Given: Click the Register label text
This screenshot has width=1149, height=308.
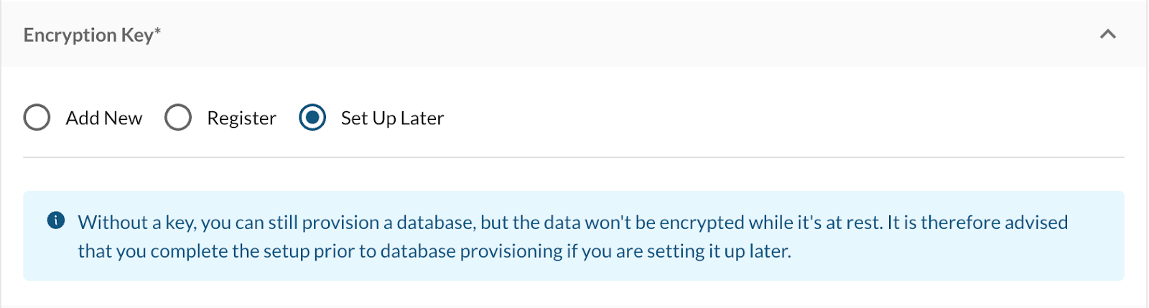Looking at the screenshot, I should point(241,118).
